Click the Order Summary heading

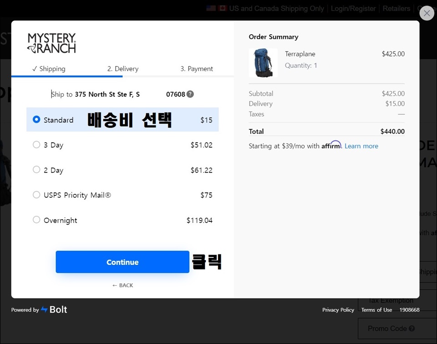tap(274, 37)
